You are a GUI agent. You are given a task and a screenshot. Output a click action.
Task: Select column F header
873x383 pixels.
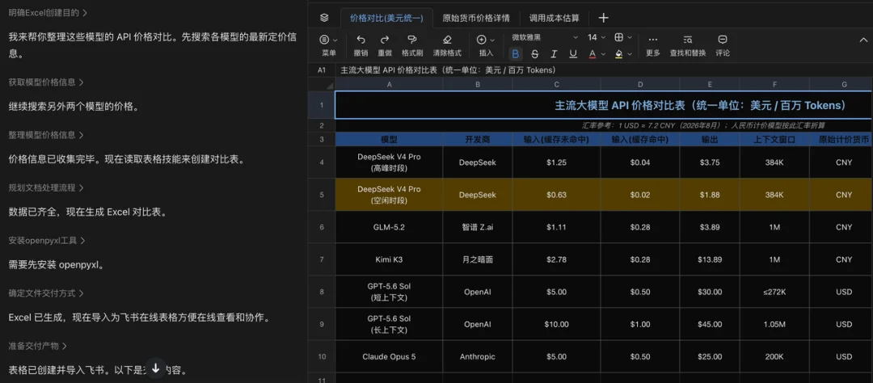774,84
